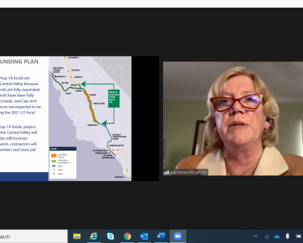Viewport: 303px width, 243px height.
Task: Click the 'Central Valley because' text line
Action: (x=19, y=84)
